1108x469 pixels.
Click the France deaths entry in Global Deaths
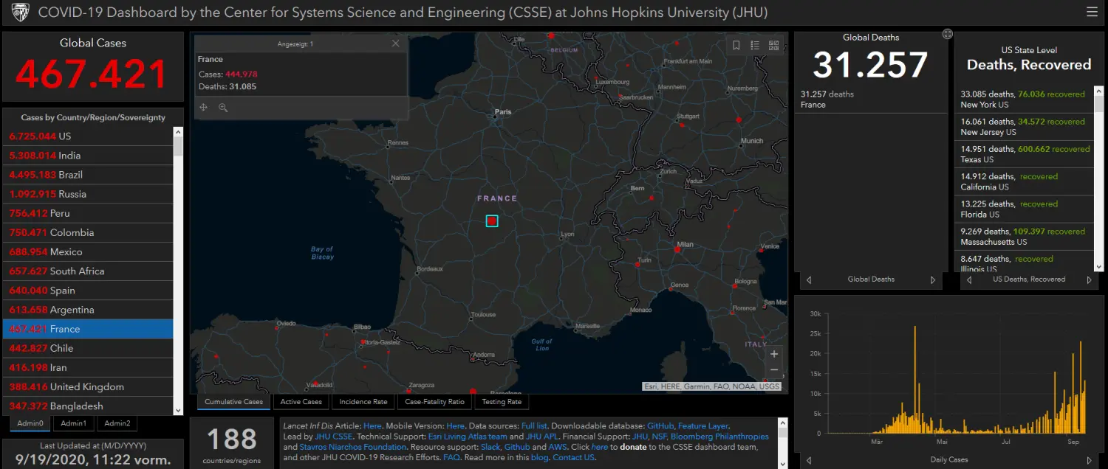pos(871,100)
